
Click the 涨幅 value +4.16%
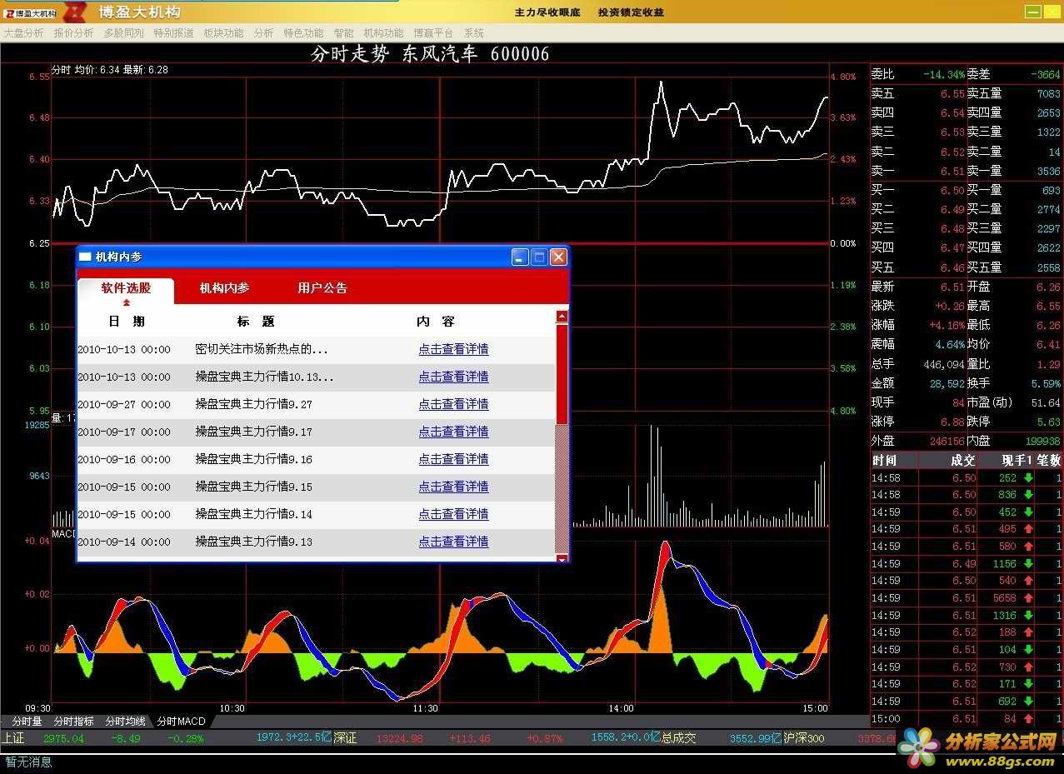(x=947, y=326)
